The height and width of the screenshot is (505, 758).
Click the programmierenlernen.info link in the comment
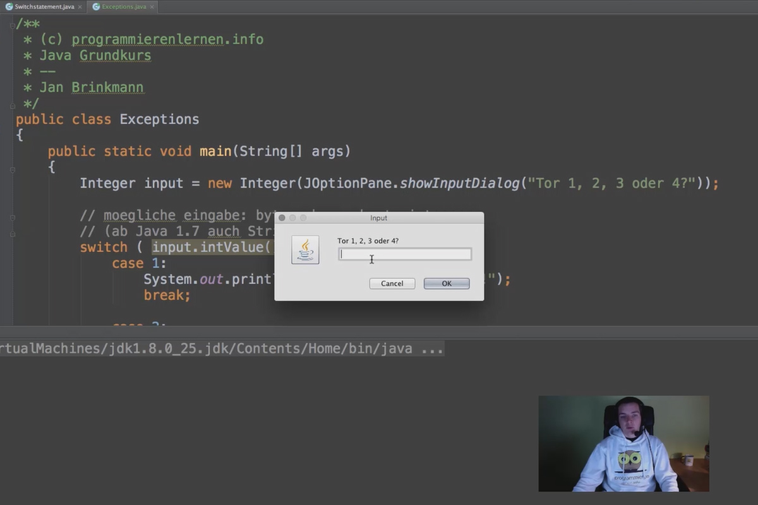(x=167, y=39)
